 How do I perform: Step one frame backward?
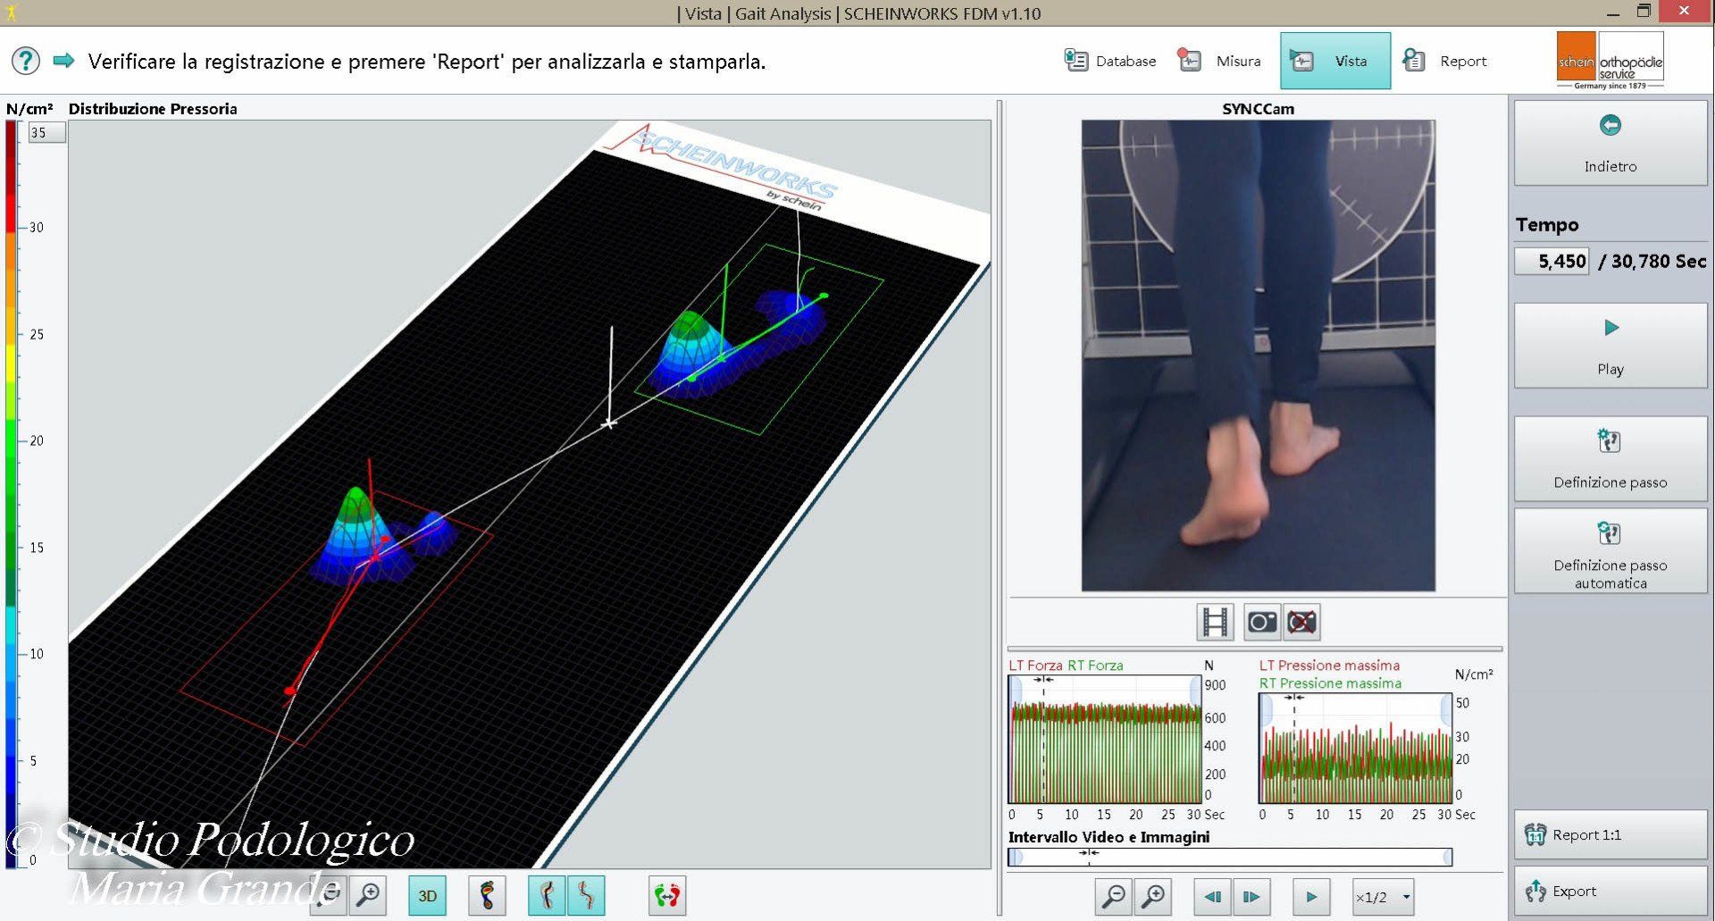pyautogui.click(x=1212, y=897)
